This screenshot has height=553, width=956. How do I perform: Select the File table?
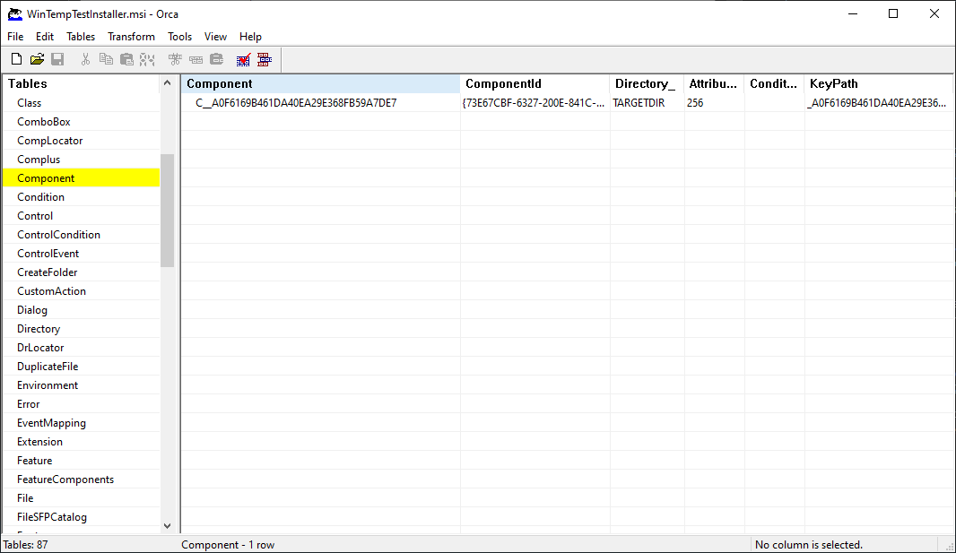click(x=81, y=498)
